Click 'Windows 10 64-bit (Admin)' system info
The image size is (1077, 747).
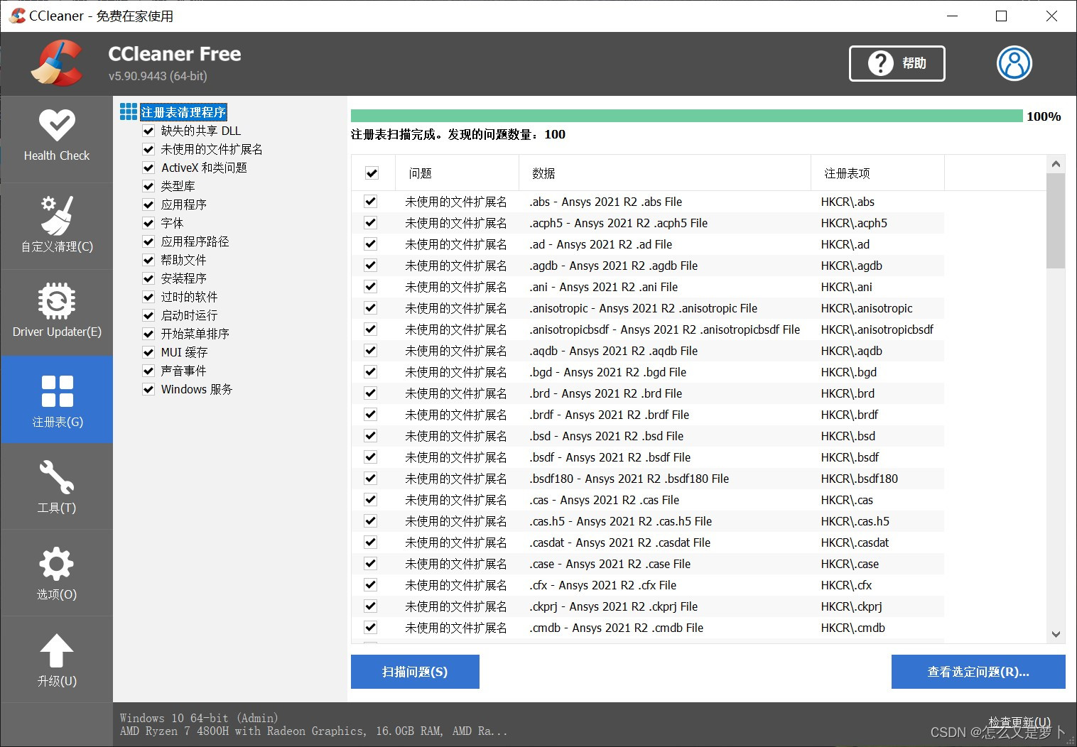199,718
